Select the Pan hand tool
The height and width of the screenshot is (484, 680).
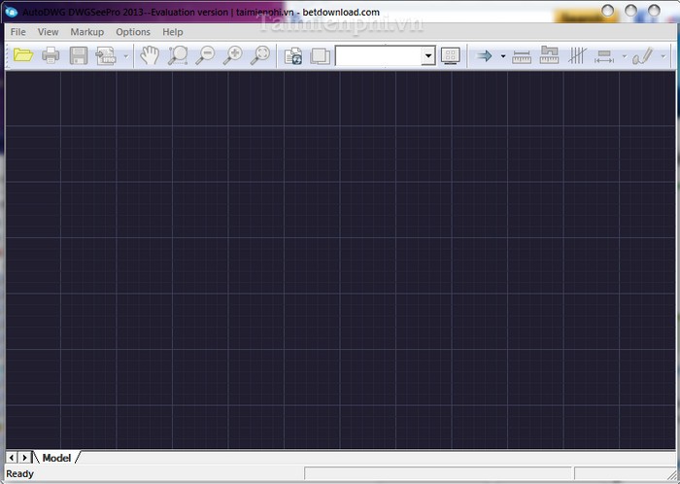[x=150, y=55]
